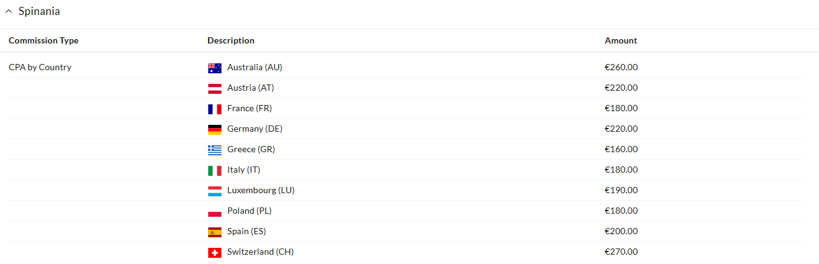Click the Commission Type column header
This screenshot has width=819, height=264.
coord(43,40)
